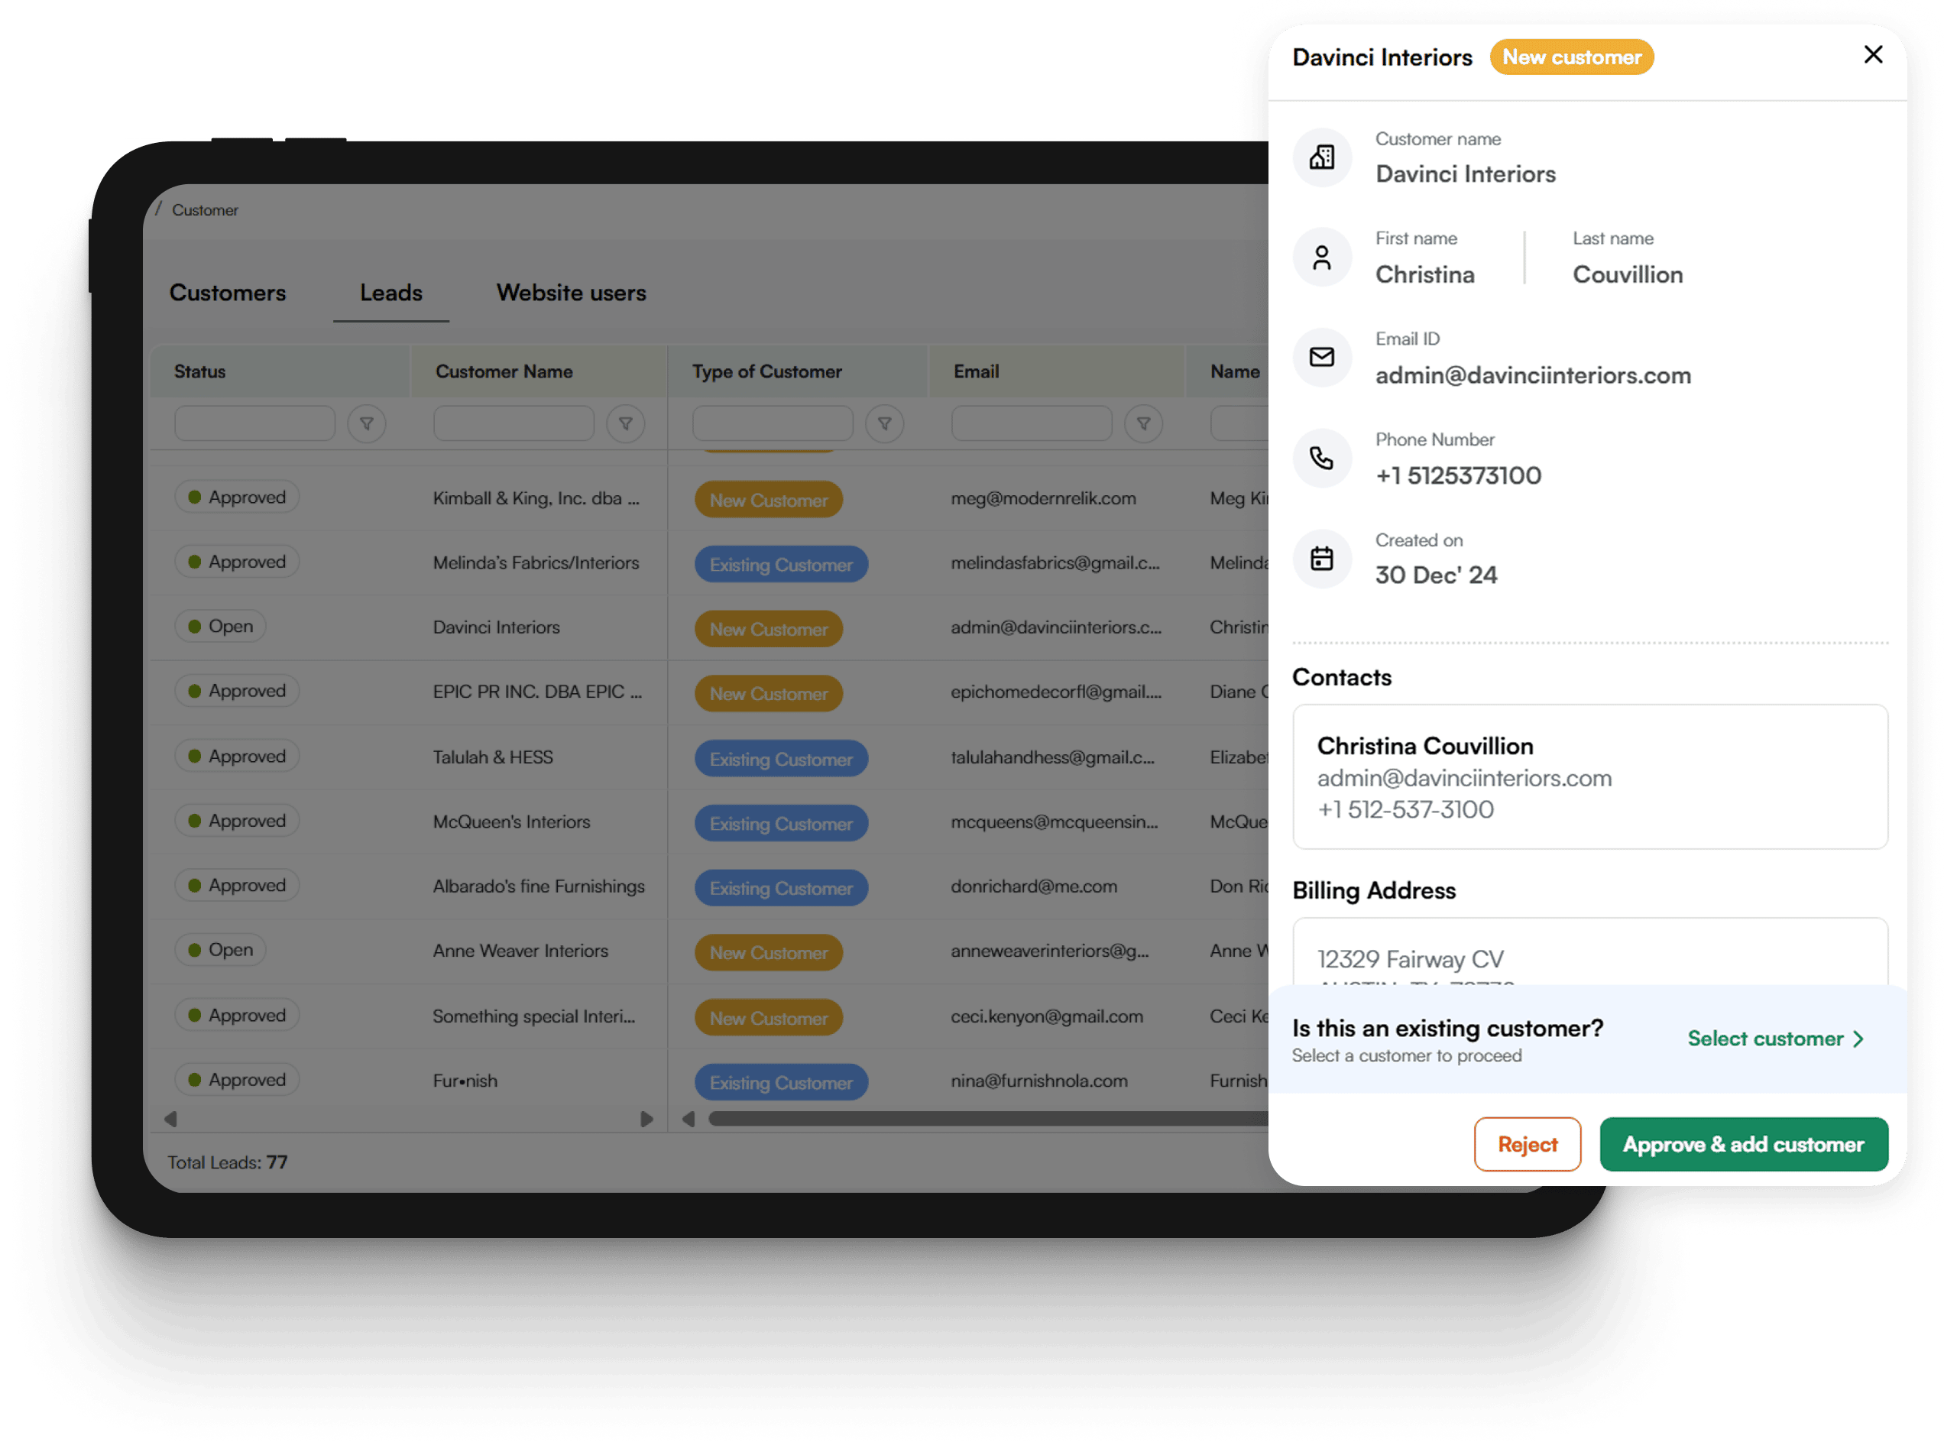Click the Email column filter icon
The width and height of the screenshot is (1944, 1452).
tap(1142, 423)
